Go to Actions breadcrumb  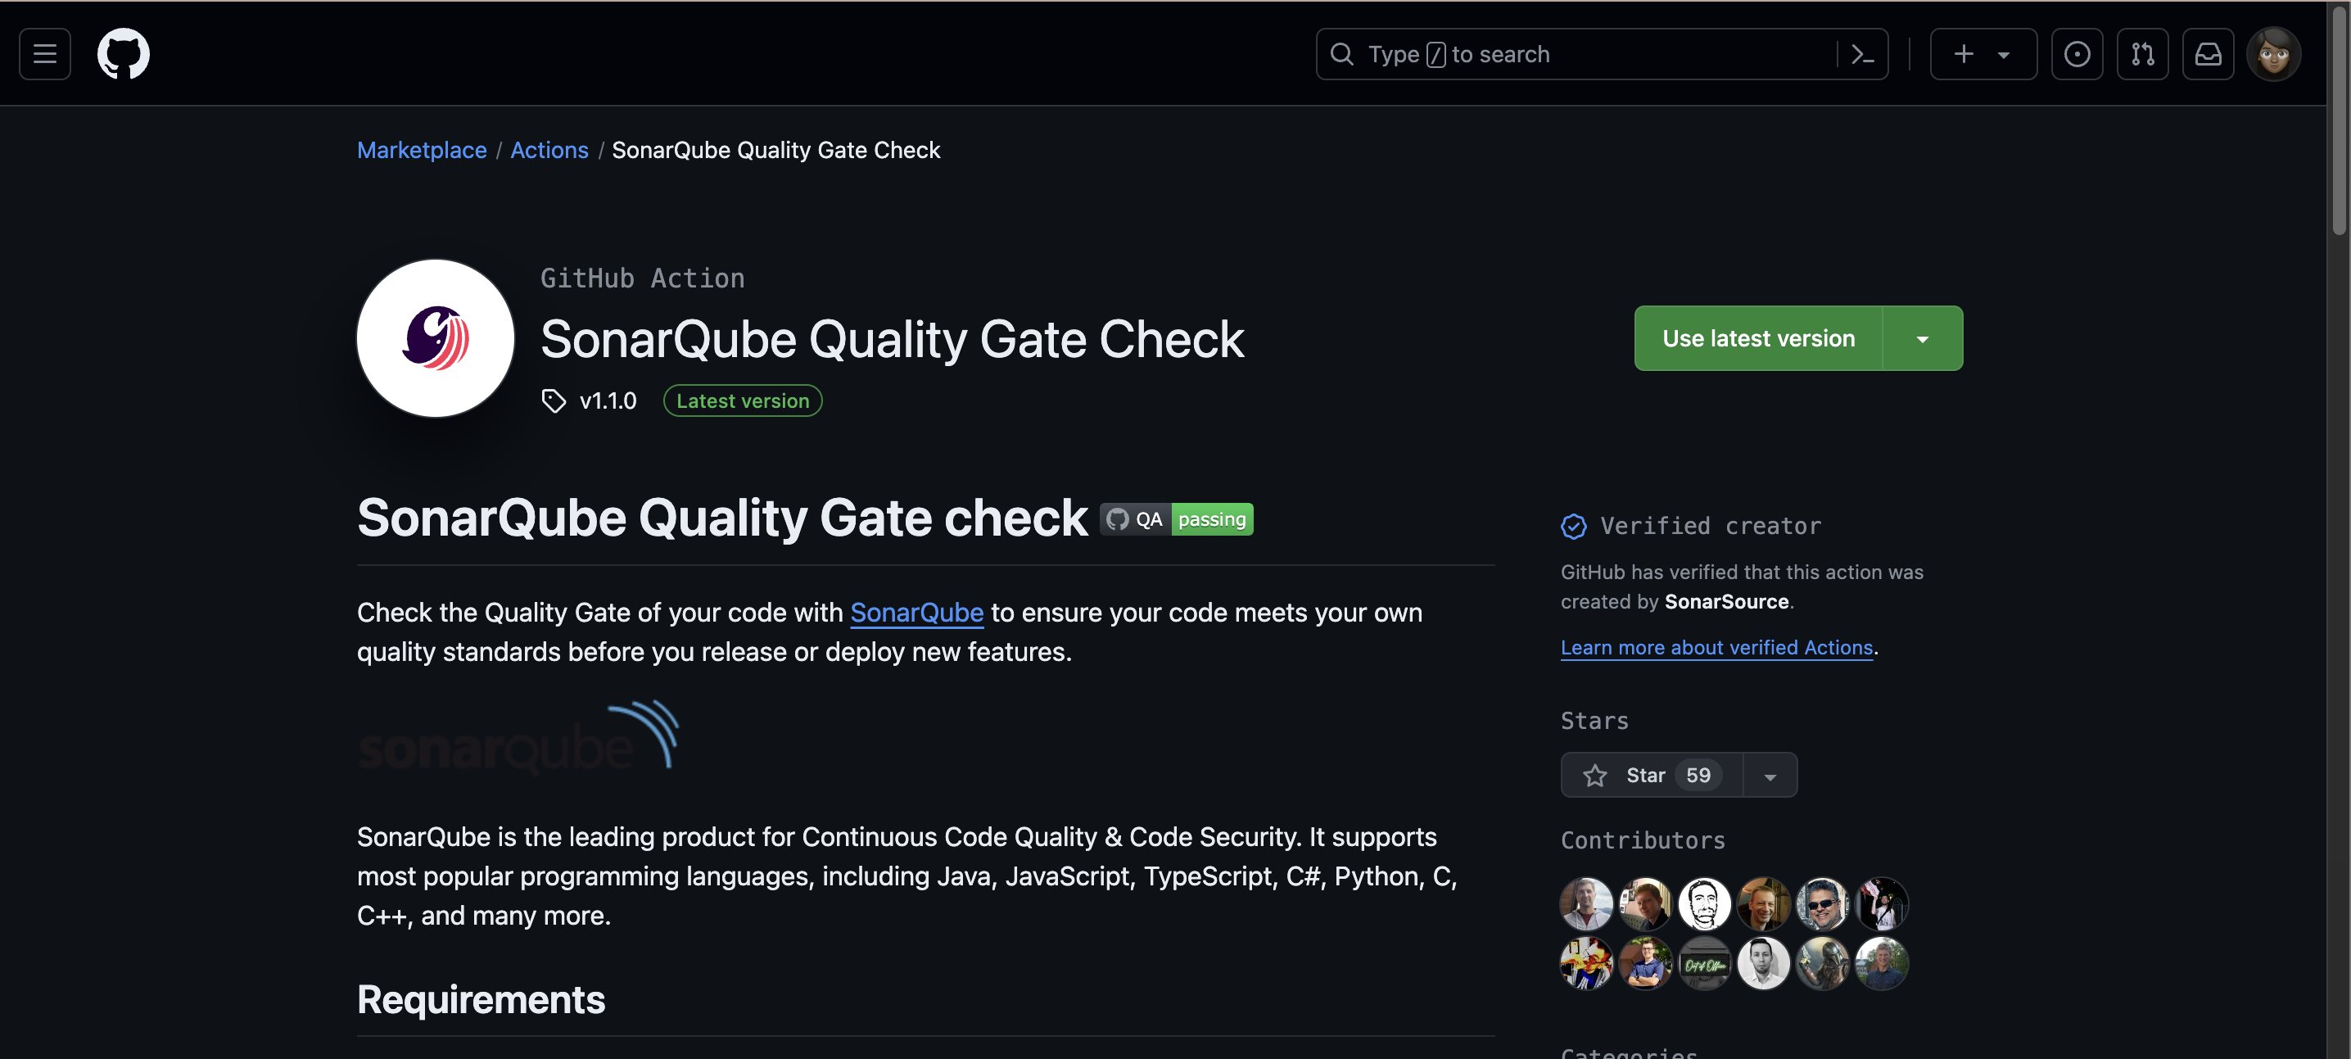click(549, 151)
